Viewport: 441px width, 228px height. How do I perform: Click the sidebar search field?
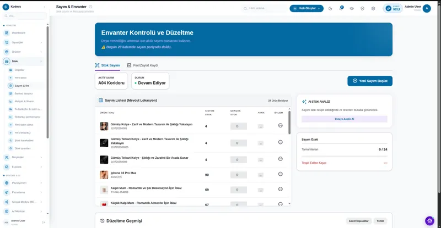25,16
